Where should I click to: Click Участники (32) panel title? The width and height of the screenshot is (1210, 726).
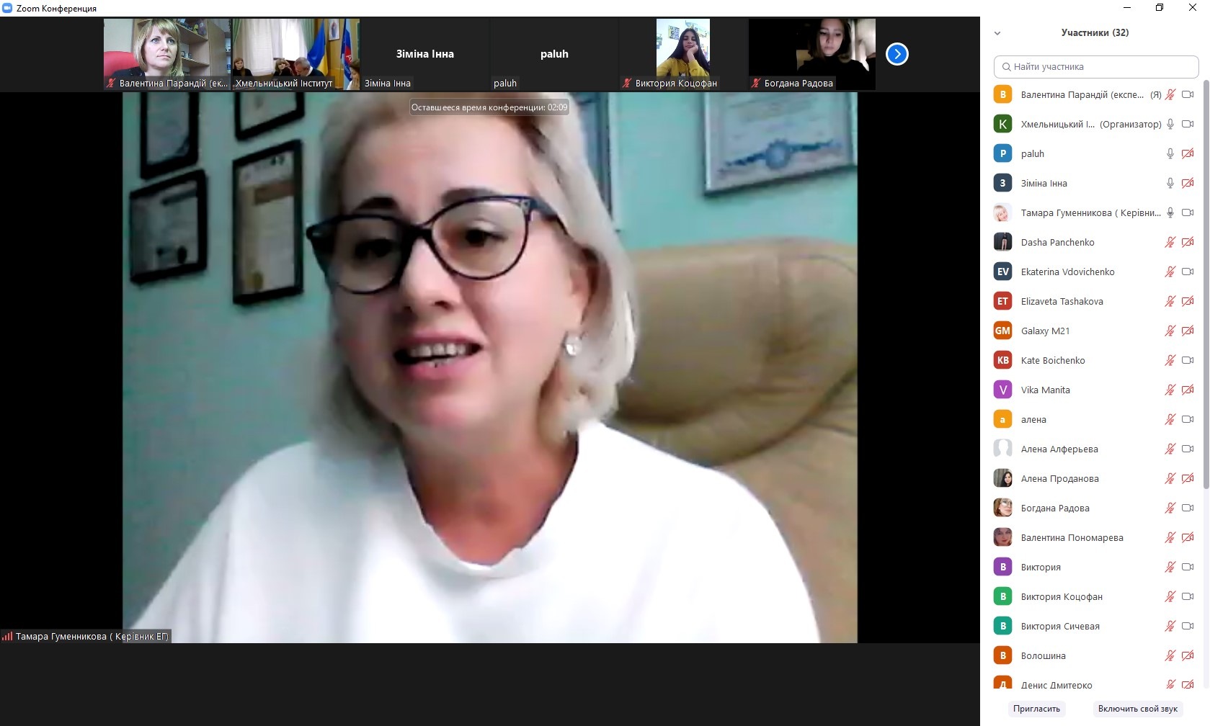pyautogui.click(x=1095, y=32)
